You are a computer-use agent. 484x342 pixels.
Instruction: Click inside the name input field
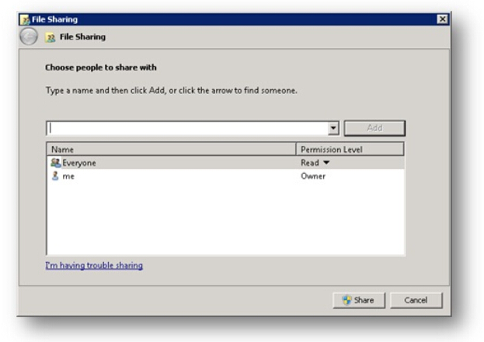pos(188,128)
